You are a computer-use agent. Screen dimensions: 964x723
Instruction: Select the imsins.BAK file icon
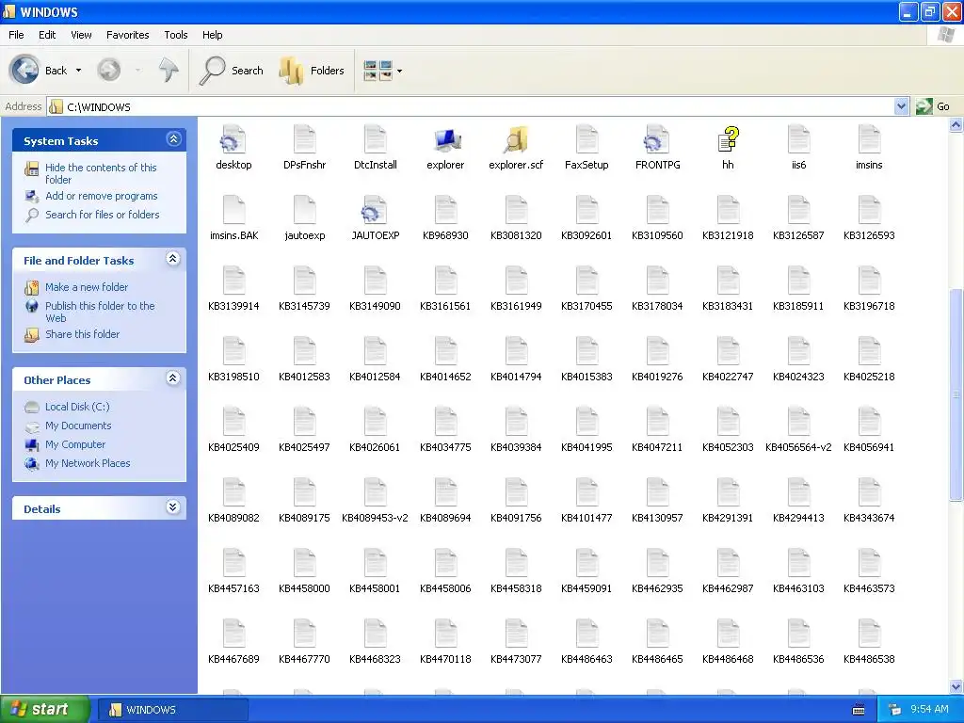[233, 210]
